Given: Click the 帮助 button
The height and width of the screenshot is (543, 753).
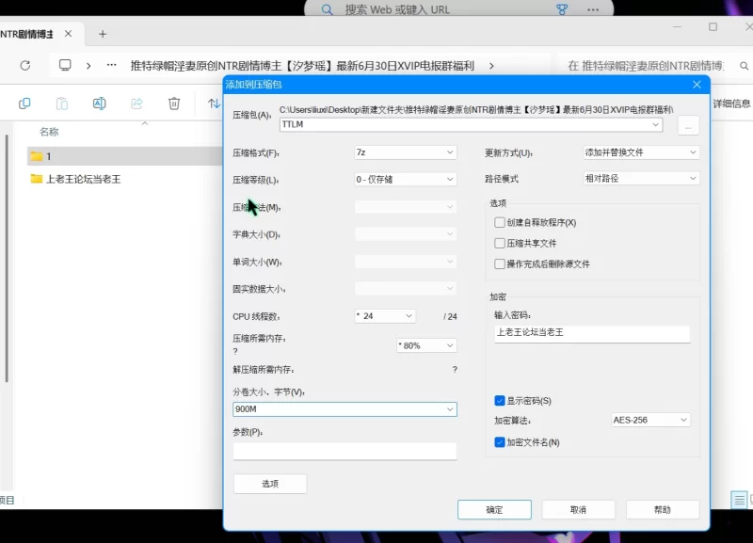Looking at the screenshot, I should click(x=663, y=509).
